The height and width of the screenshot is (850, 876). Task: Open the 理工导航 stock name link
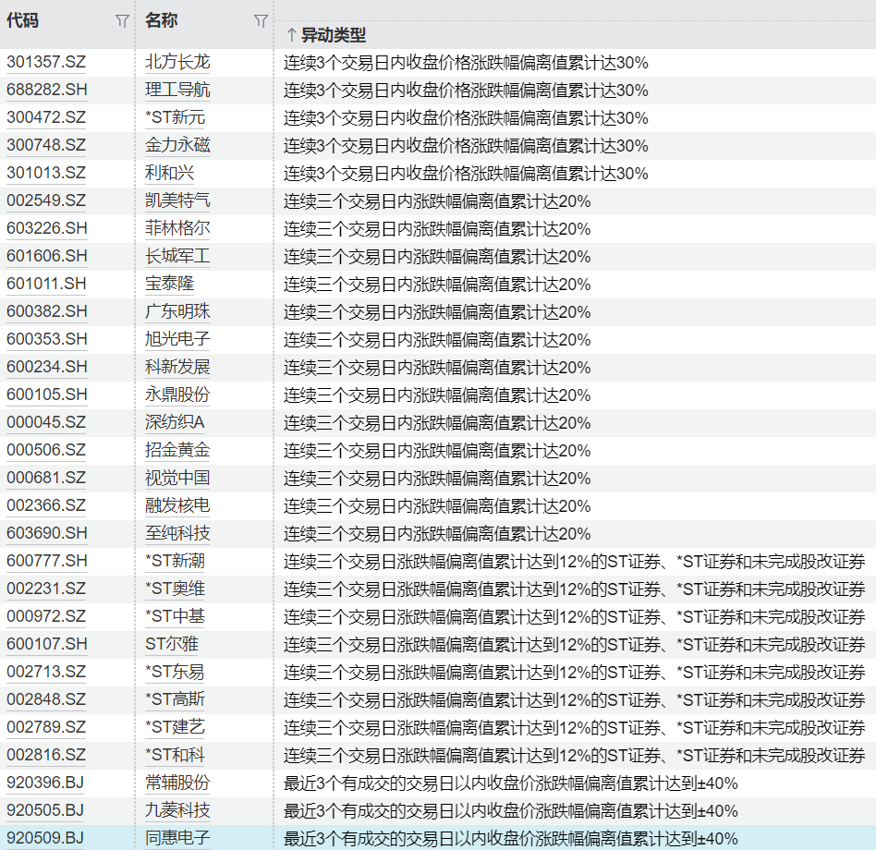coord(177,91)
